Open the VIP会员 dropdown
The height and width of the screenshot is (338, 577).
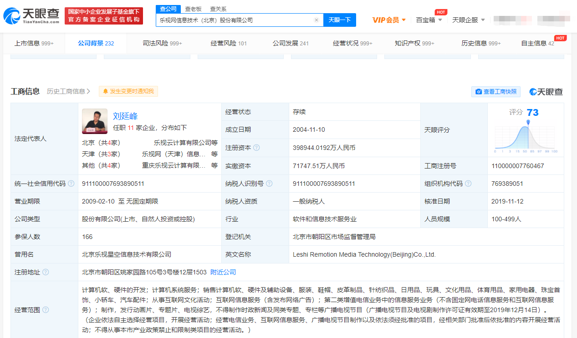click(389, 20)
